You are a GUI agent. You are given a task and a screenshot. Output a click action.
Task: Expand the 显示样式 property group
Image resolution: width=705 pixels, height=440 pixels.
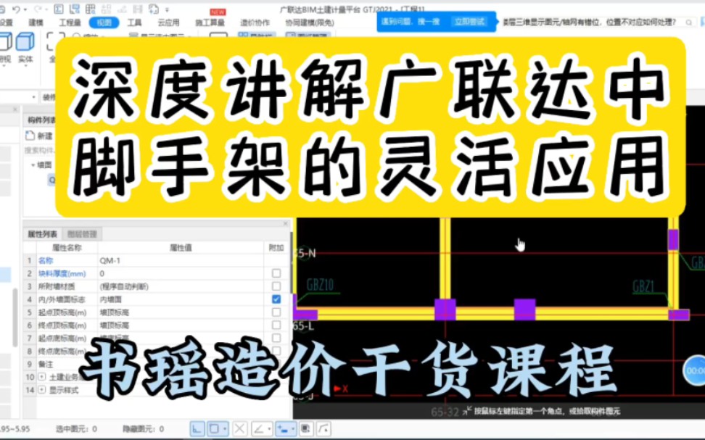coord(41,389)
